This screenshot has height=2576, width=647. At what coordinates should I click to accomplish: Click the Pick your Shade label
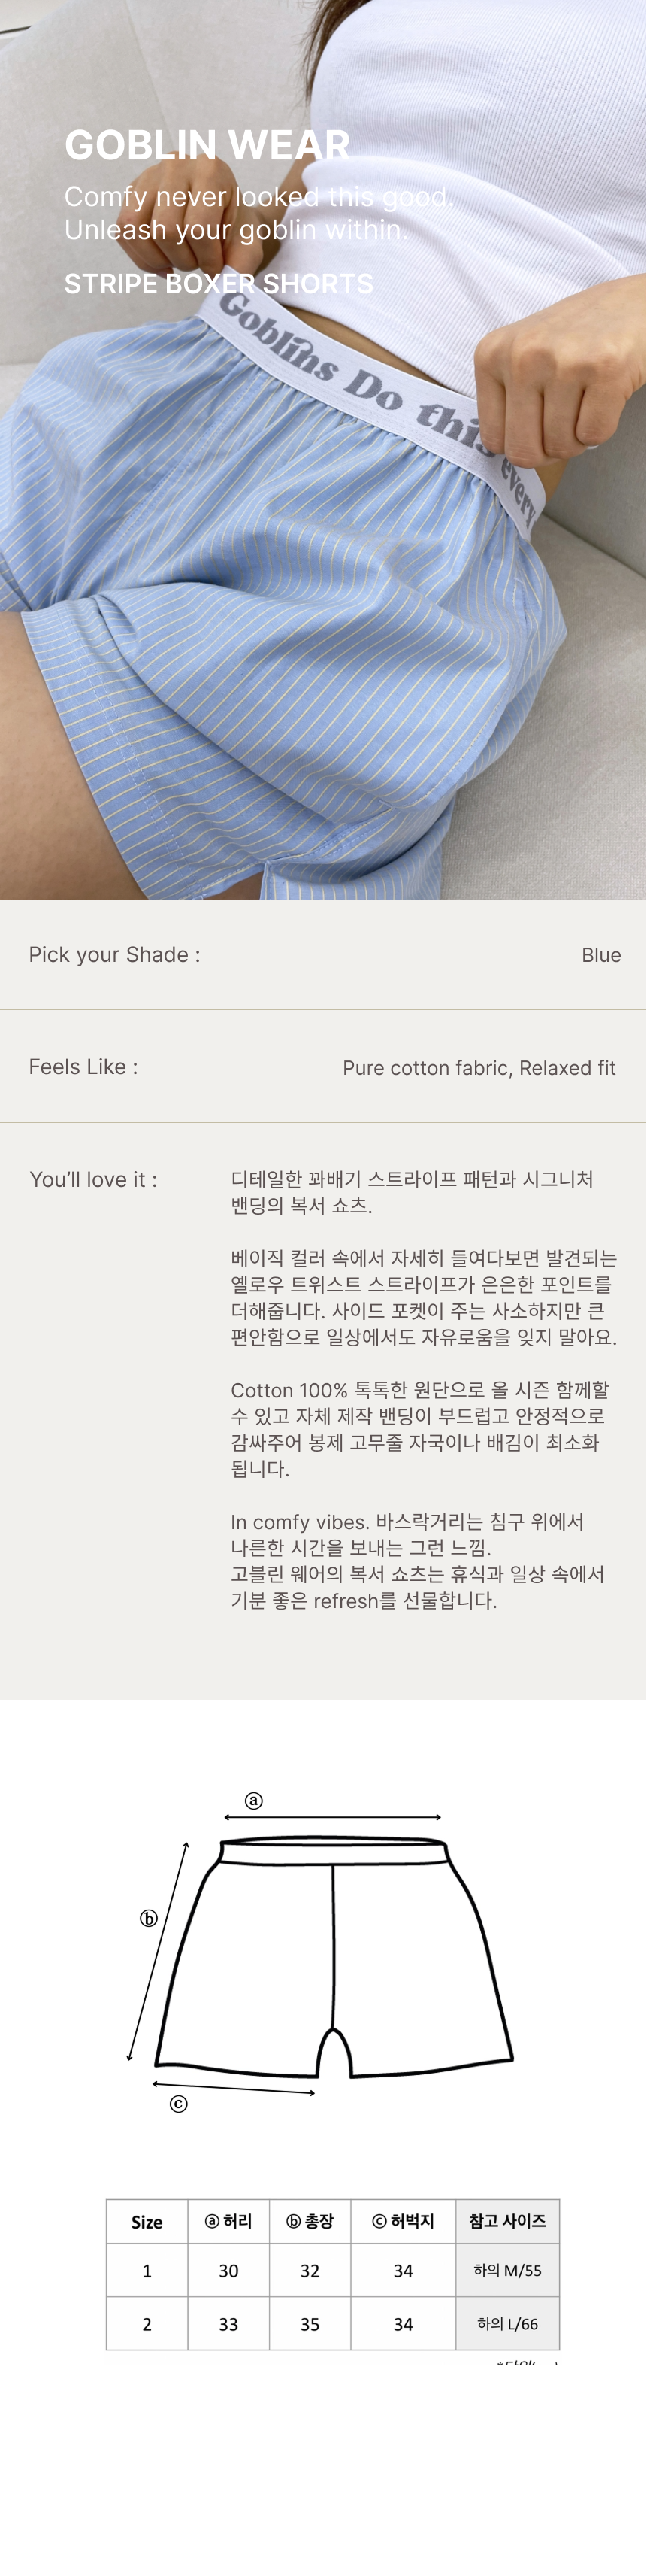coord(113,955)
